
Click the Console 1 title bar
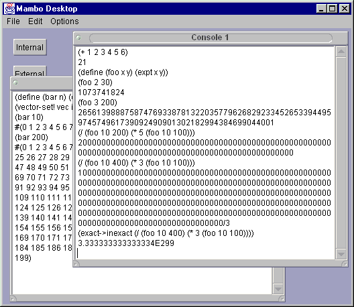click(211, 38)
